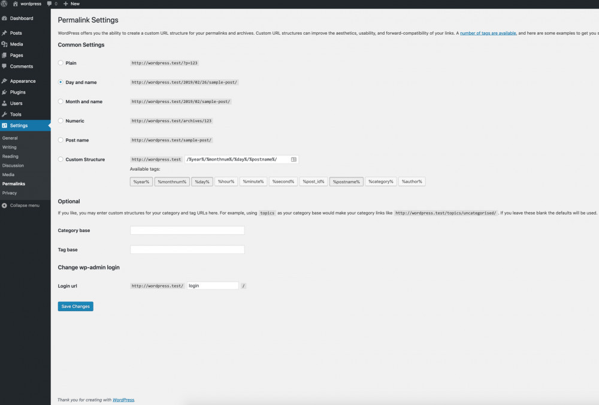The height and width of the screenshot is (405, 599).
Task: Click the Settings menu icon
Action: pyautogui.click(x=4, y=125)
